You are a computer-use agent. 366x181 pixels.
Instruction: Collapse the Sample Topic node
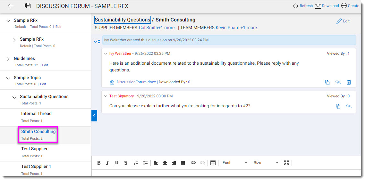(8, 78)
